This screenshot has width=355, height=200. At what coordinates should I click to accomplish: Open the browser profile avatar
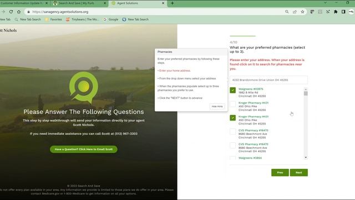351,12
